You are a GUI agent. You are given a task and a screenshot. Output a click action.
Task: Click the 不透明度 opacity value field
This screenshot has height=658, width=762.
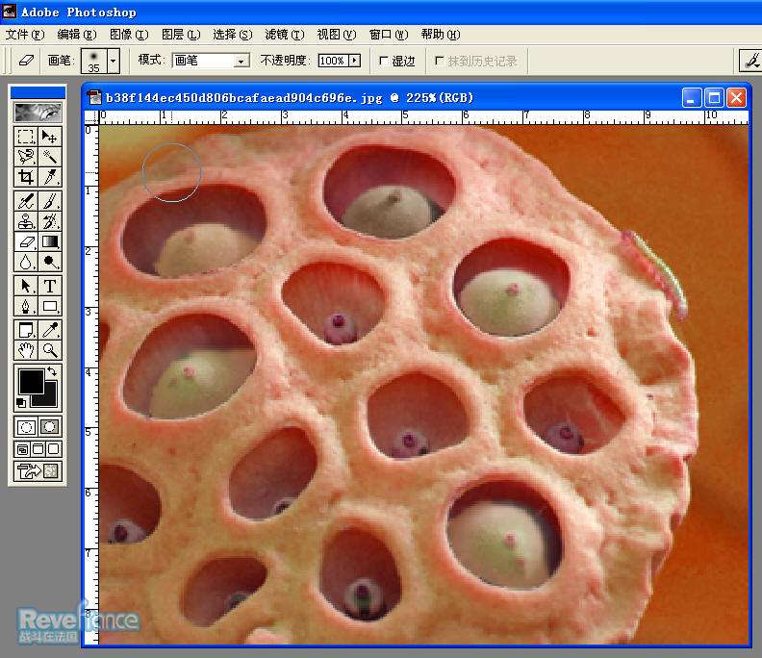tap(331, 61)
